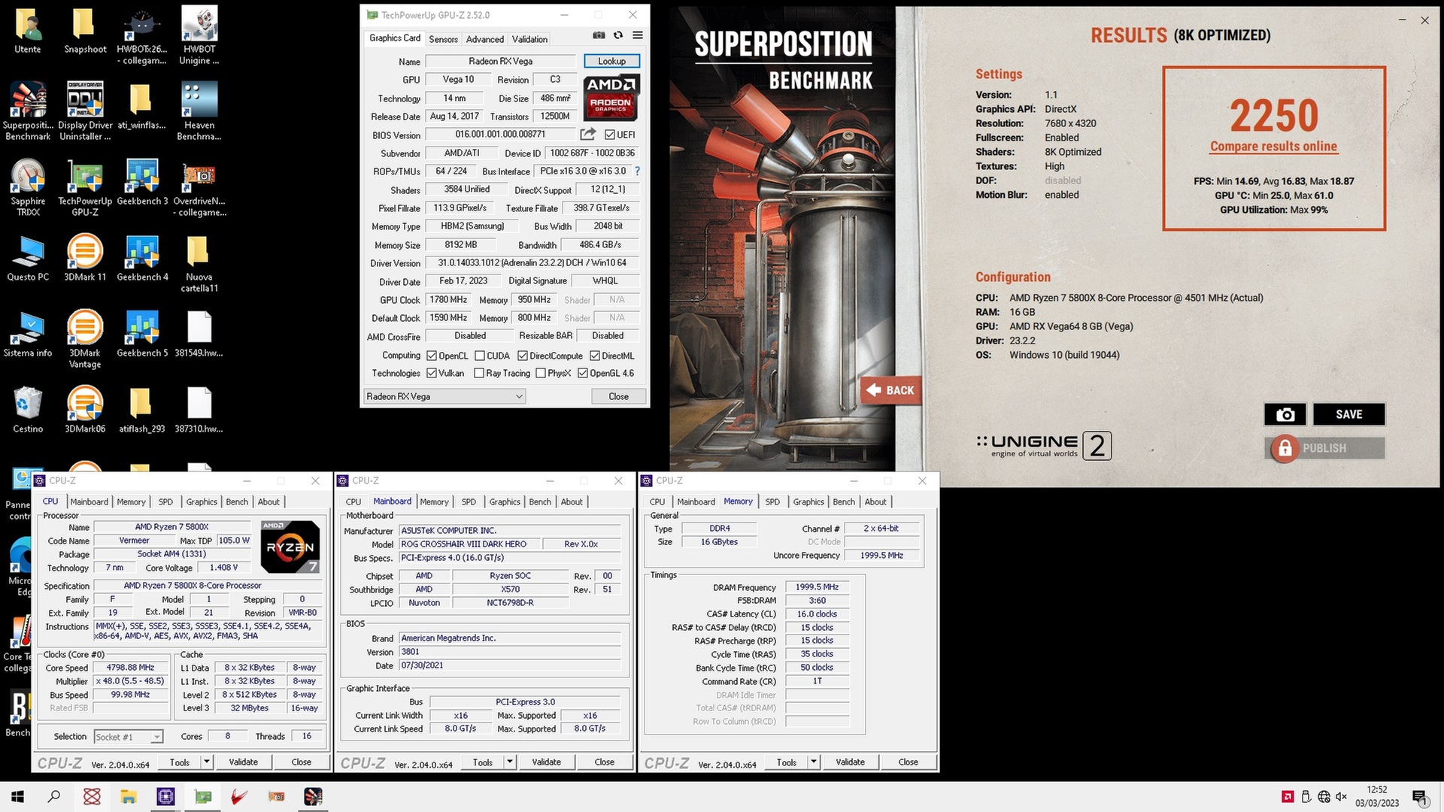Click the Lookup button in GPU-Z
Screen dimensions: 1444x812
(x=611, y=61)
